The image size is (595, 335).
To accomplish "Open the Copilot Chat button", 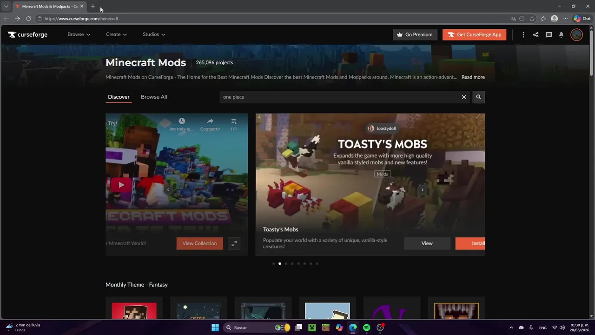I will 582,19.
